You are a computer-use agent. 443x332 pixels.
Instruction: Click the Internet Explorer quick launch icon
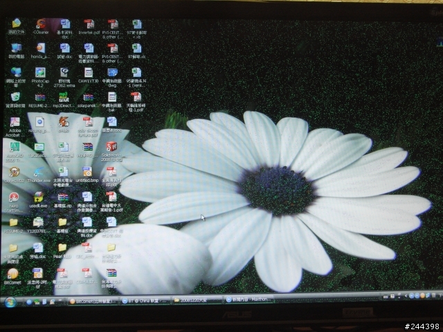[x=29, y=302]
